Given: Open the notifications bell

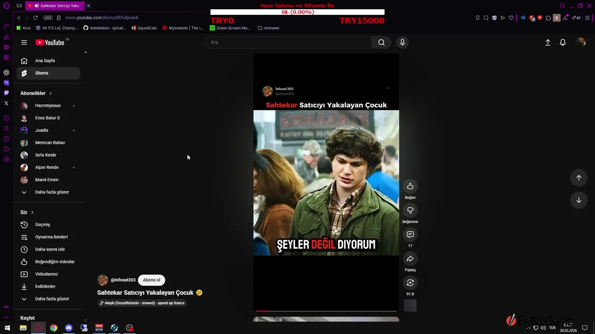Looking at the screenshot, I should 562,42.
